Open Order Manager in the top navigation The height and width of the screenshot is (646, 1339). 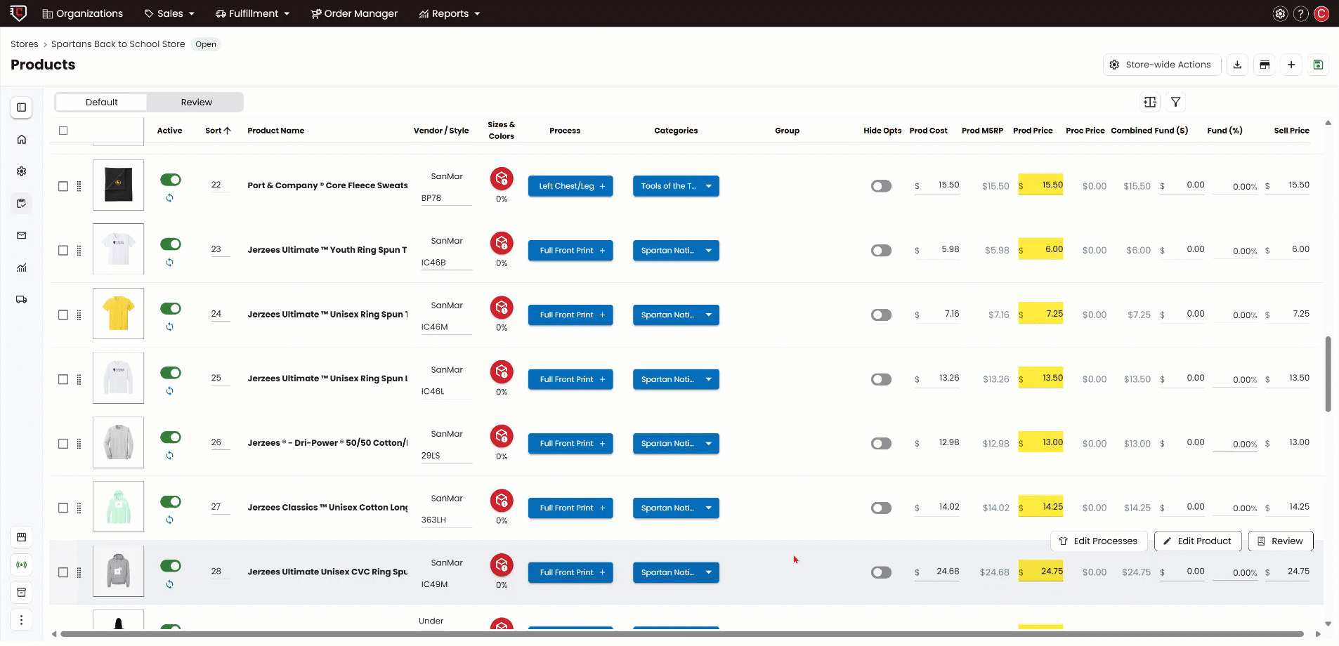(354, 13)
